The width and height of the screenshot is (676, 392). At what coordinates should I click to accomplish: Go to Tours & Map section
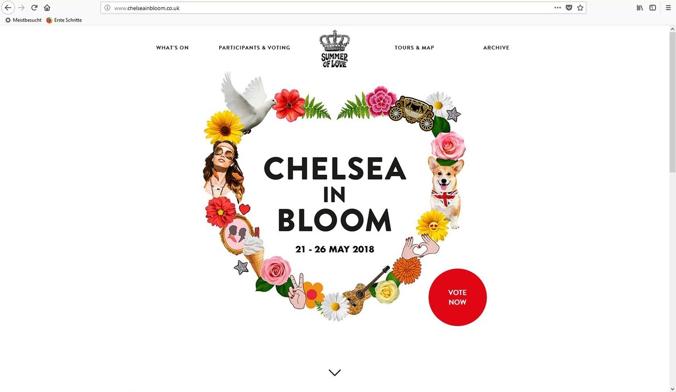(x=414, y=48)
